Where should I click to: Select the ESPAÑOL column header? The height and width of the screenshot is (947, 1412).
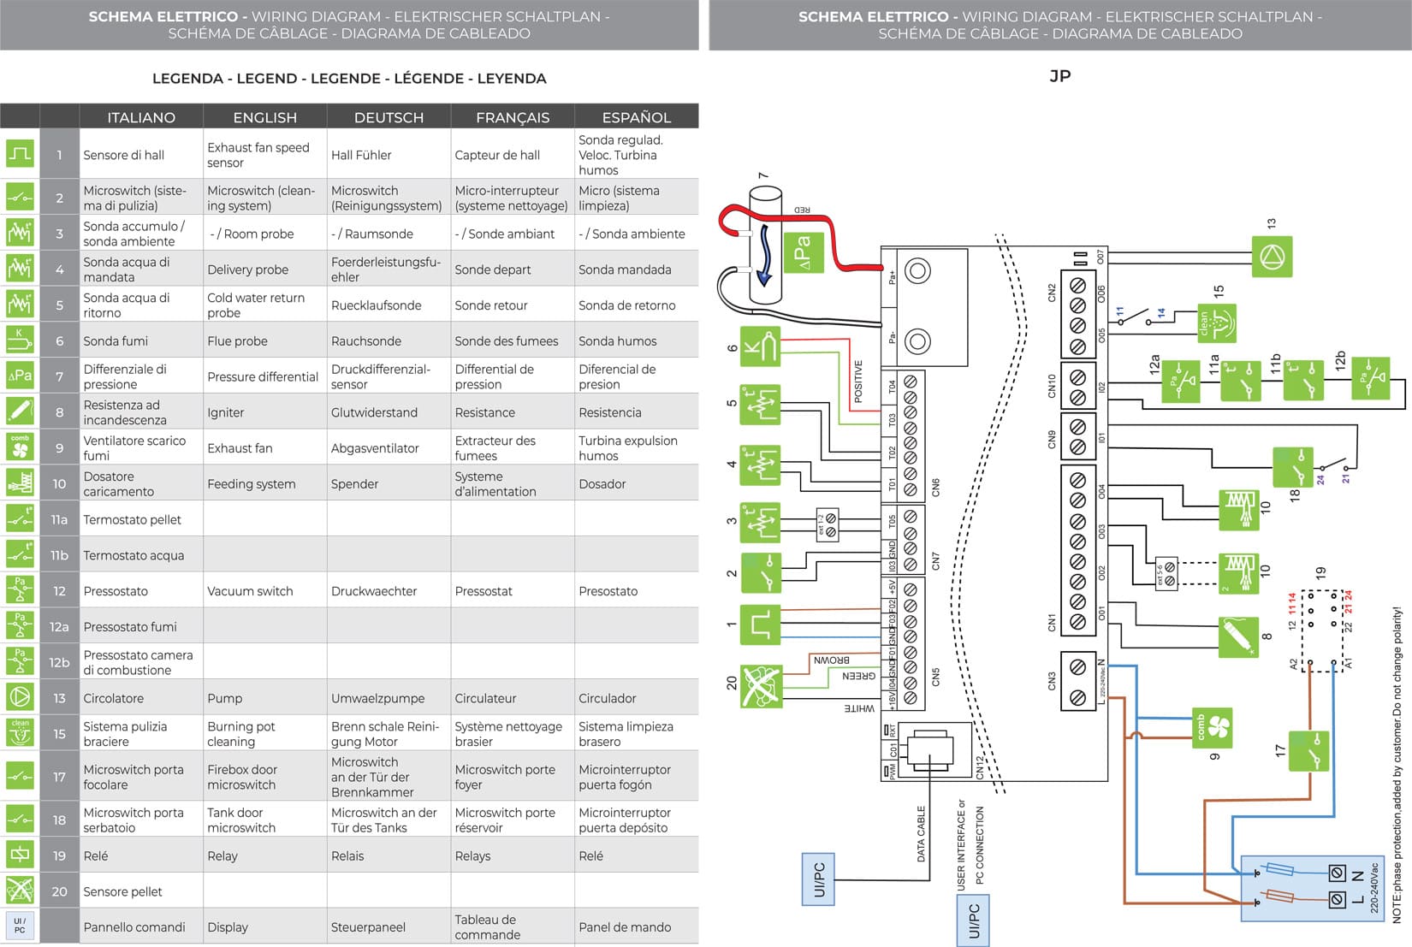click(x=636, y=117)
